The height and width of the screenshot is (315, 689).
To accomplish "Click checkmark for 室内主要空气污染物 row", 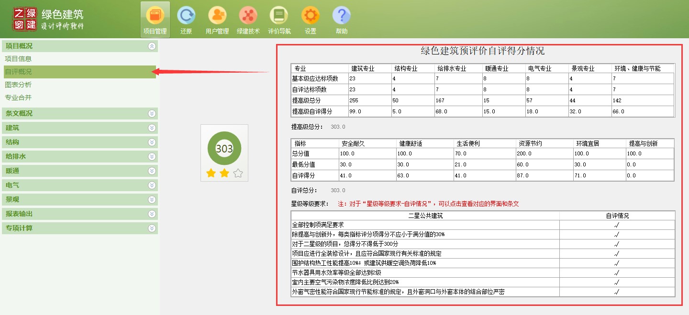I will (617, 282).
